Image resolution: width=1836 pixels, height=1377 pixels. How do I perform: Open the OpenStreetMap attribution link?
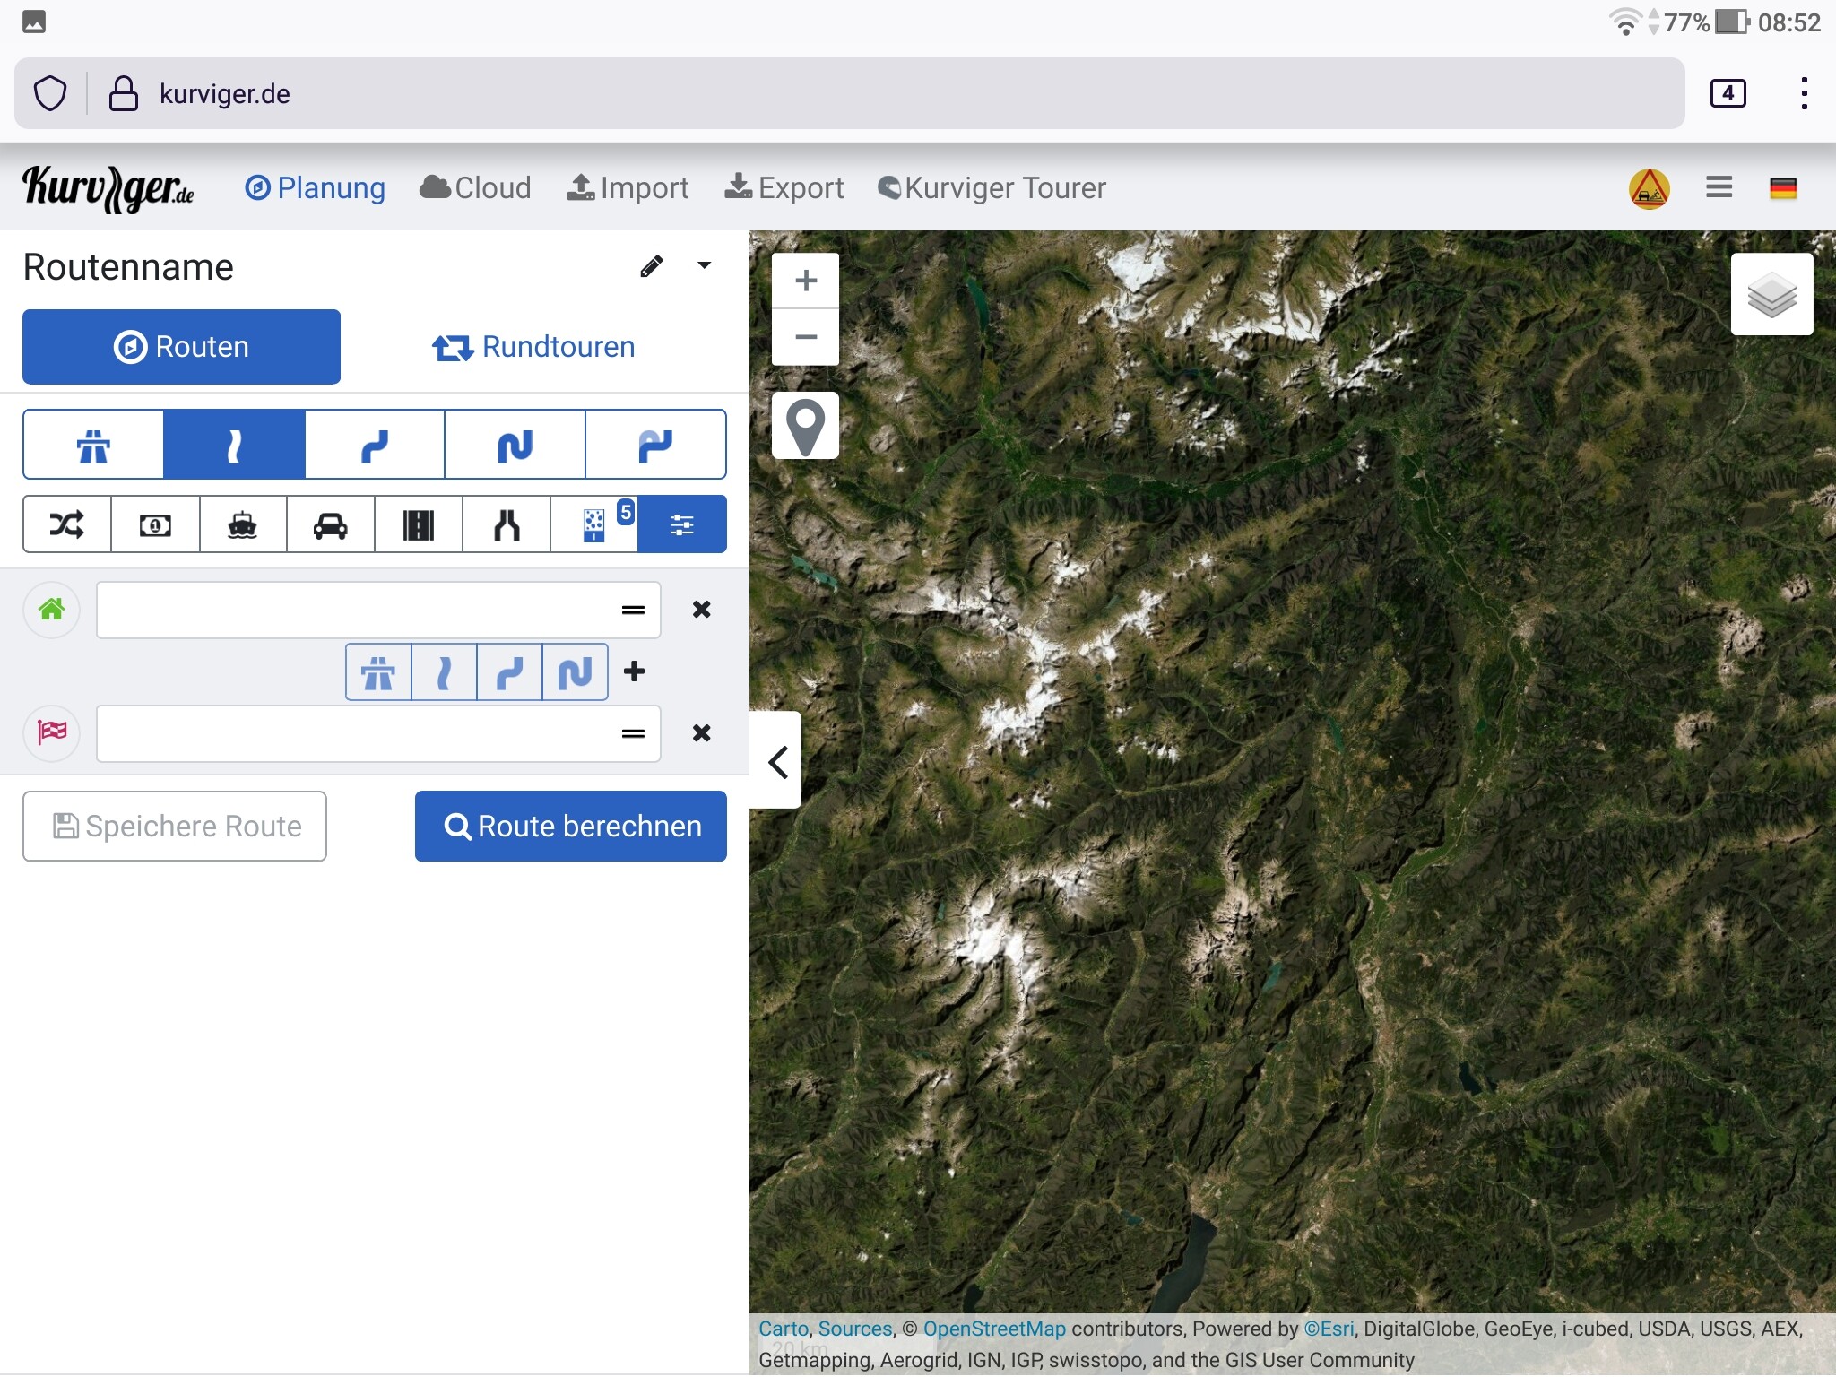[x=994, y=1329]
